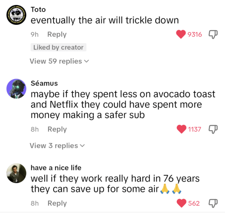Dislike Toto's comment with thumbs down
225x214 pixels.
coord(213,35)
